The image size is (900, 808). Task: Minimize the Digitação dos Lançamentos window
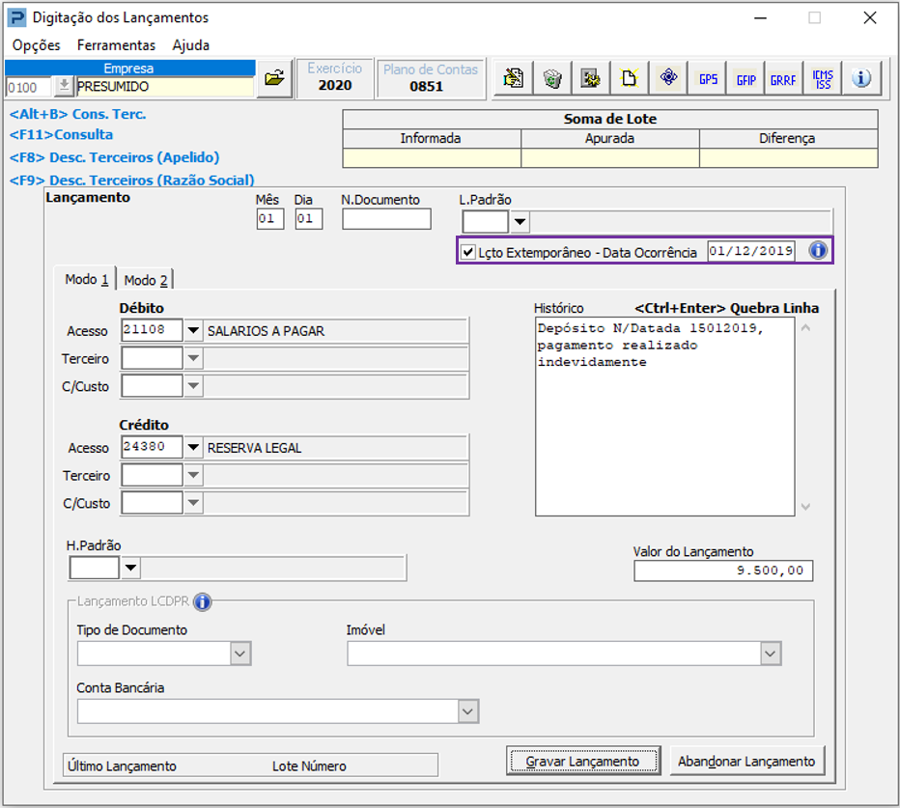pos(761,17)
